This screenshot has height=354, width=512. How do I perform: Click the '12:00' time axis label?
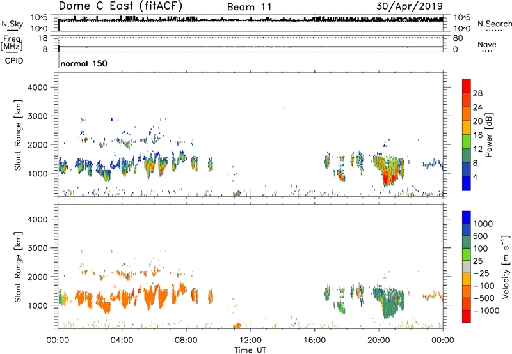[x=250, y=341]
